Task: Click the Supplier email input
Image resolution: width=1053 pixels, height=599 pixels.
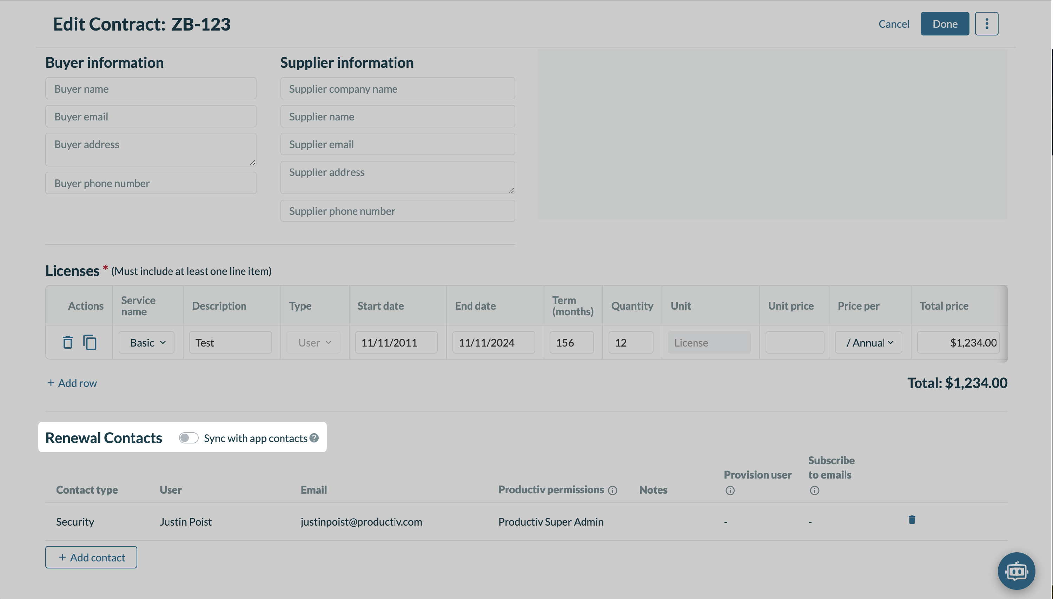Action: tap(398, 144)
